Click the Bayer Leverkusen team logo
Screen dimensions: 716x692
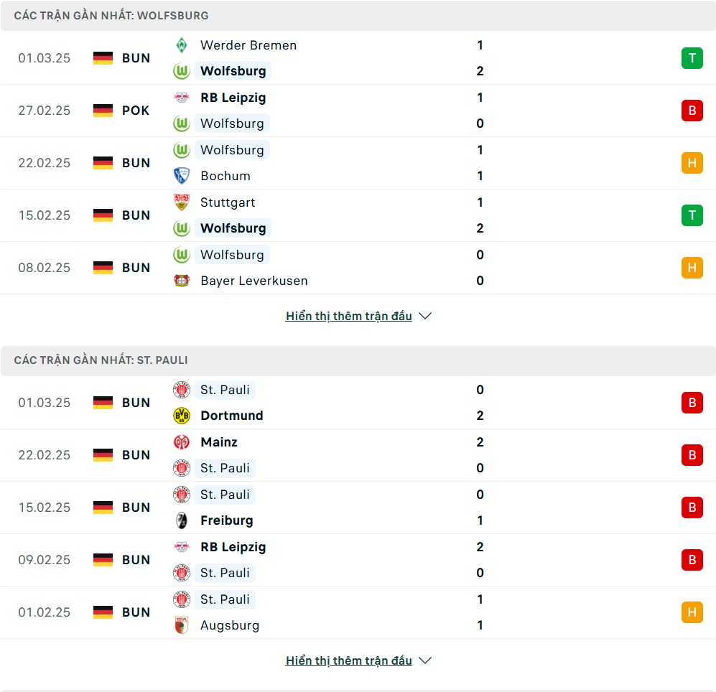(182, 281)
